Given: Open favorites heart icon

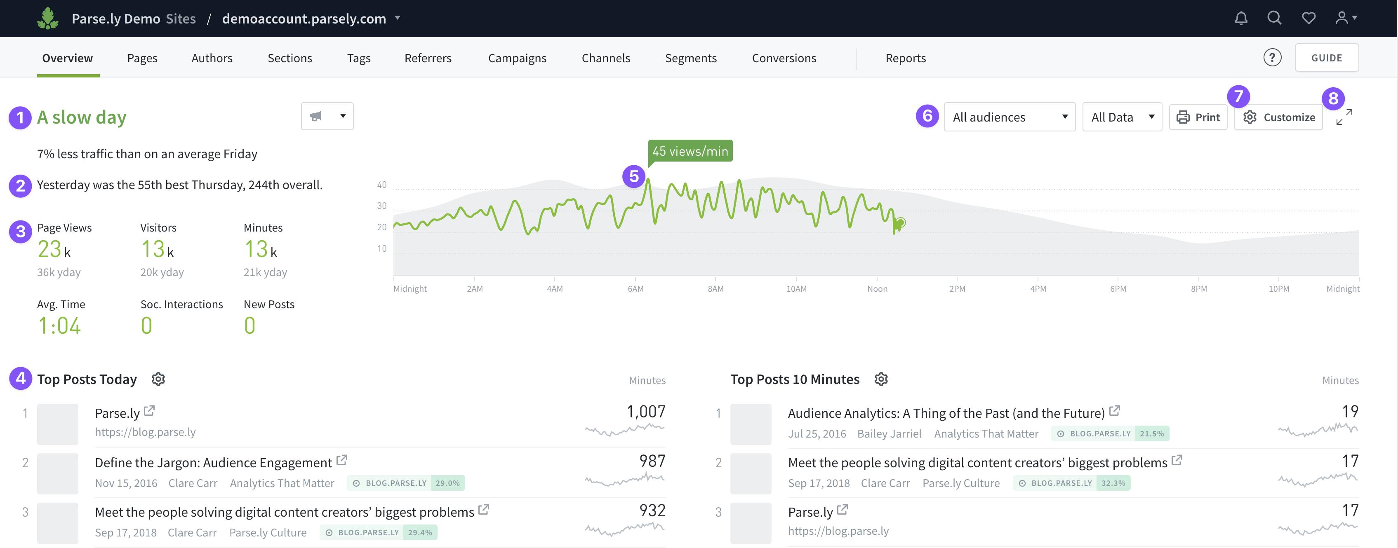Looking at the screenshot, I should point(1309,19).
